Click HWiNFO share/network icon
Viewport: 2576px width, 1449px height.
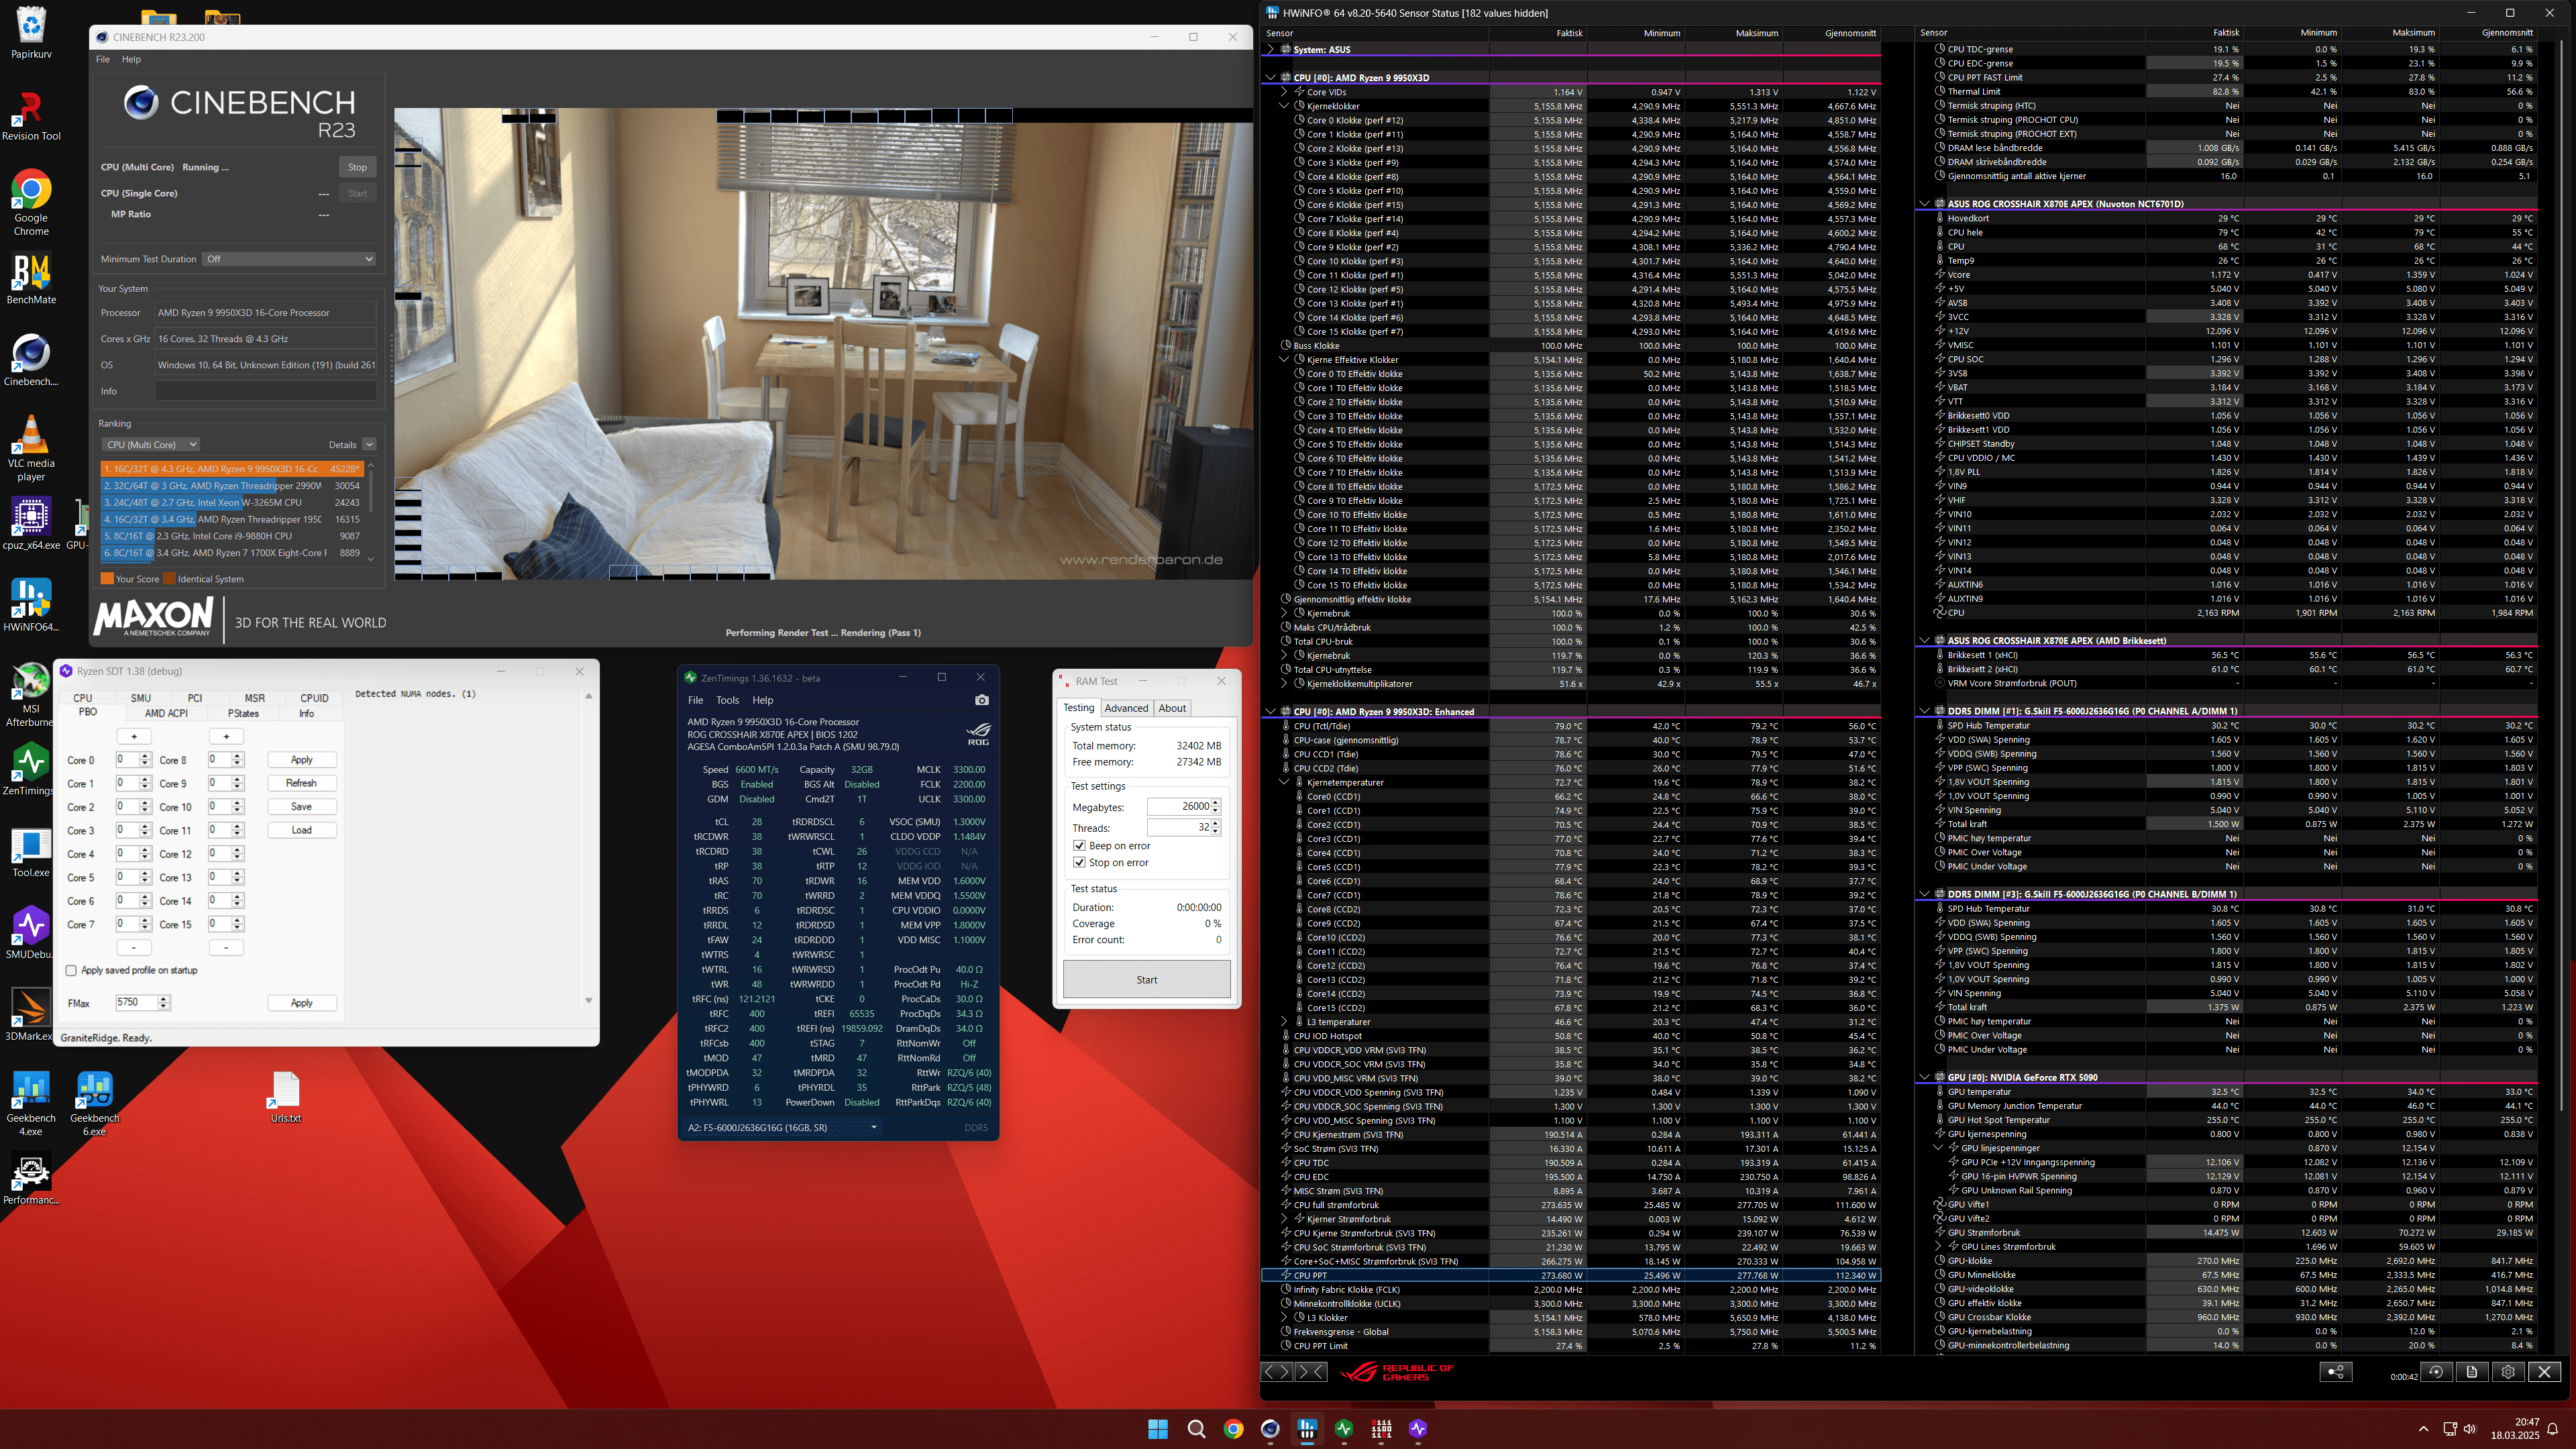2335,1372
